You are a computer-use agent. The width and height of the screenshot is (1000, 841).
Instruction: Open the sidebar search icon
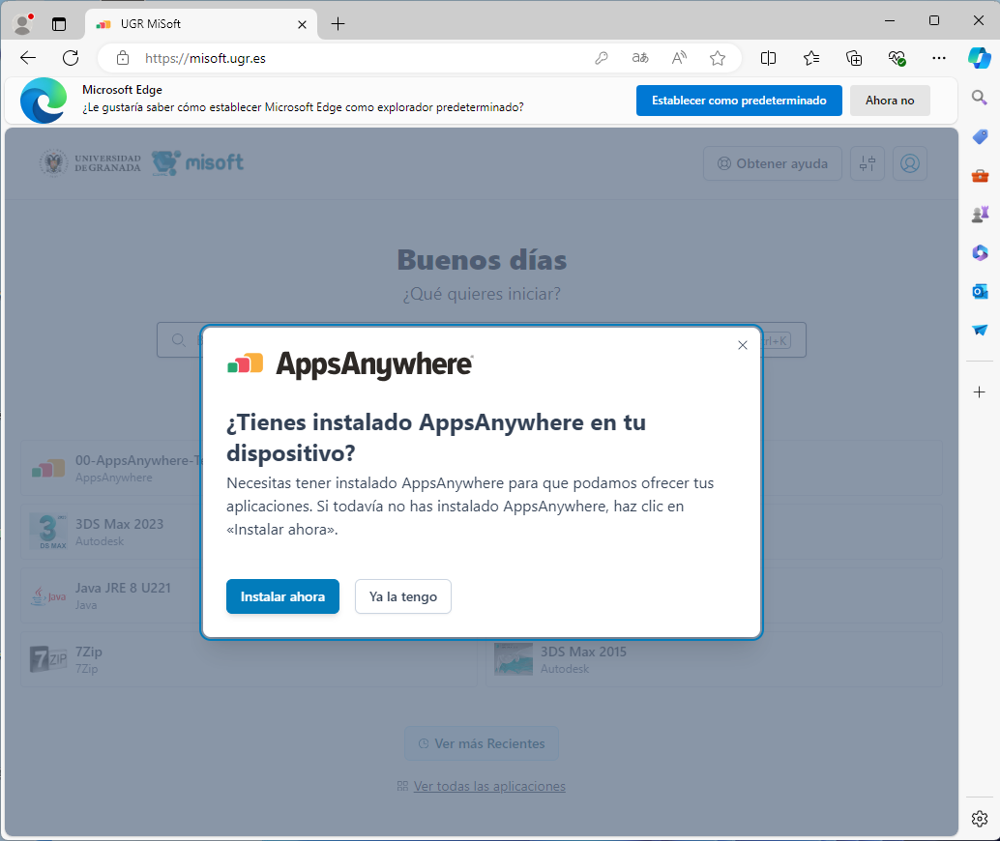coord(980,98)
